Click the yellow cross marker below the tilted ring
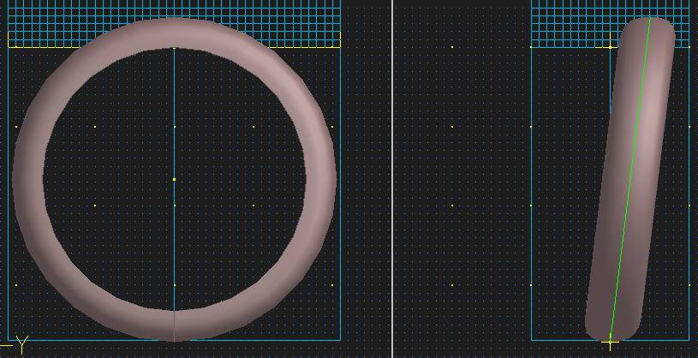The height and width of the screenshot is (358, 698). tap(610, 343)
